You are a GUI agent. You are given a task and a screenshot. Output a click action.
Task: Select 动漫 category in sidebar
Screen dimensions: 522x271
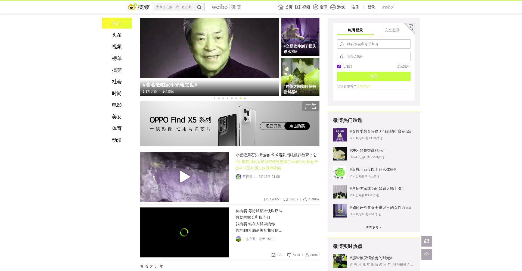(117, 140)
